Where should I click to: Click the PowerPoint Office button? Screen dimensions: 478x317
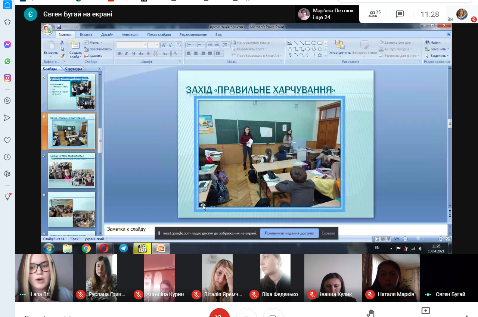click(x=47, y=29)
